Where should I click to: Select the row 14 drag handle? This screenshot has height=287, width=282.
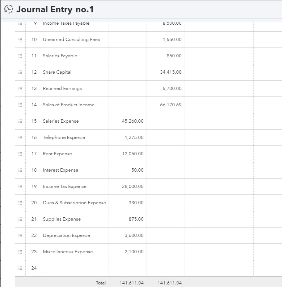click(20, 105)
